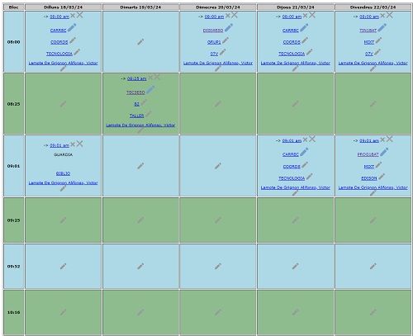Add entry pencil in empty Dilluns 08:25 cell
Screen dimensions: 413x336
point(63,104)
